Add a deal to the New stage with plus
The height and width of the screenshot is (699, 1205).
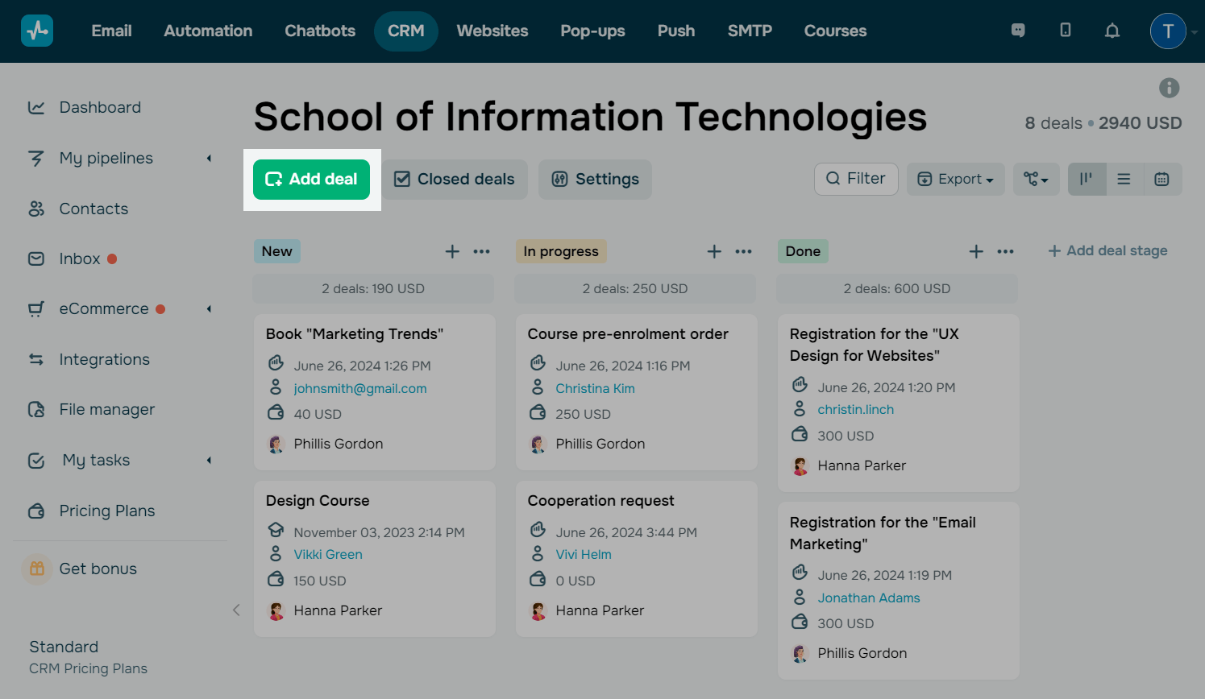pyautogui.click(x=452, y=251)
